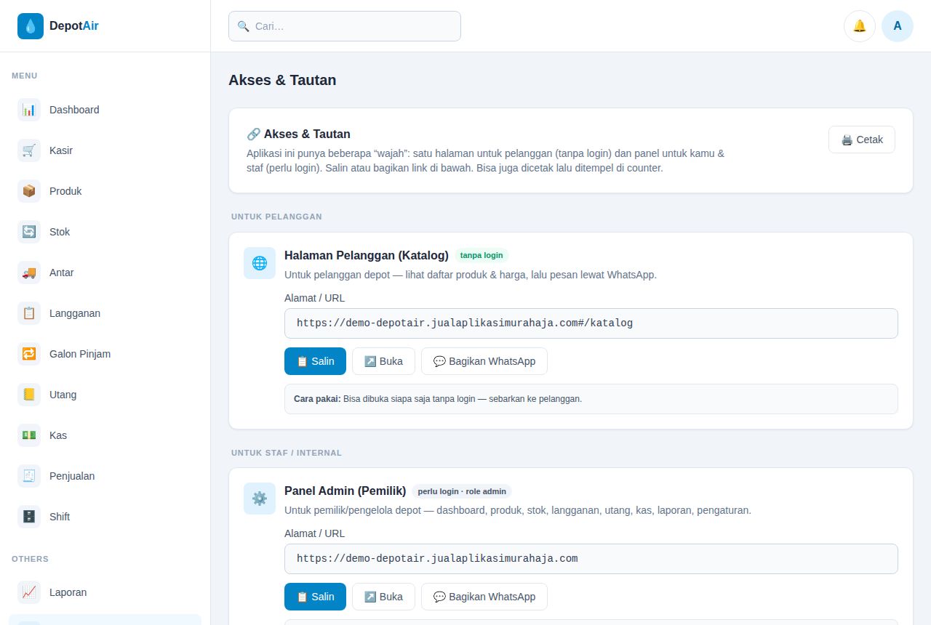Click the notification bell icon
The image size is (931, 625).
point(859,26)
